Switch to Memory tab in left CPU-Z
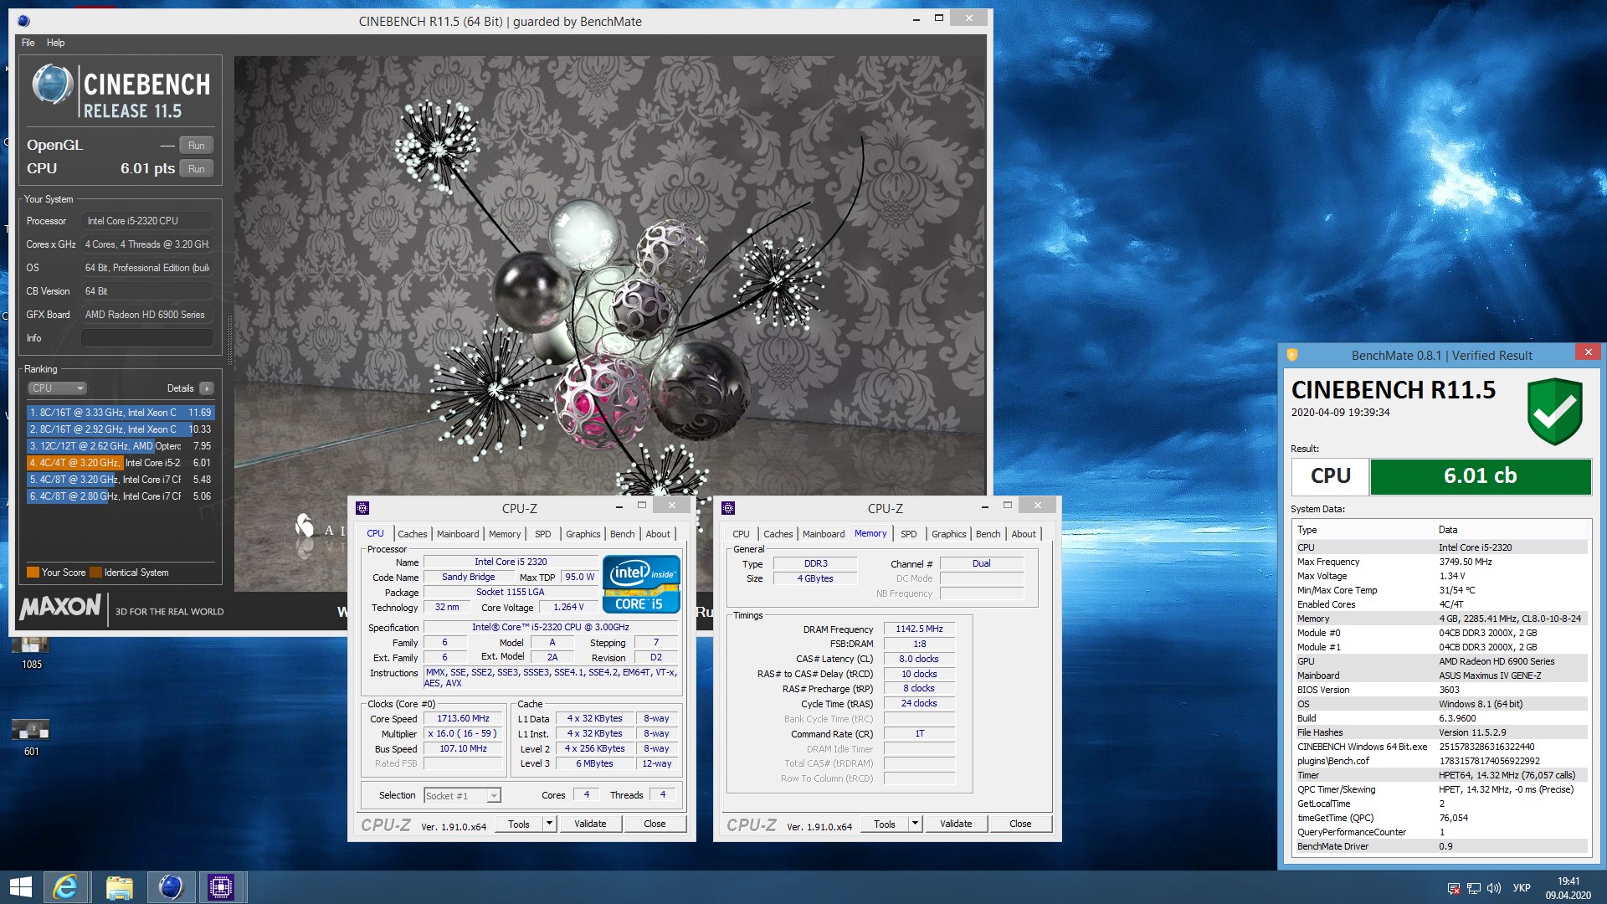Viewport: 1607px width, 904px height. coord(505,534)
